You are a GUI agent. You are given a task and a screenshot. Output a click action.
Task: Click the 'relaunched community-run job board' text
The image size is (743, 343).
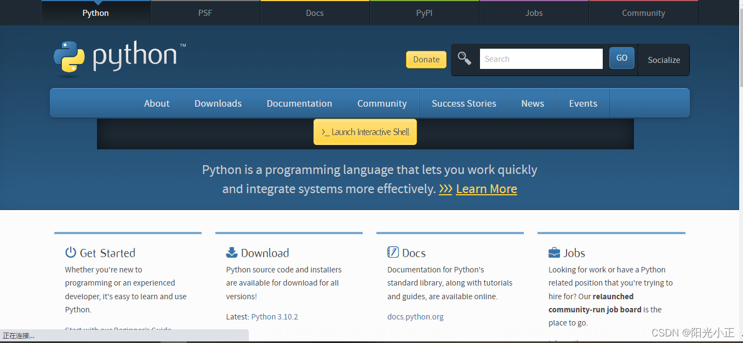click(595, 303)
